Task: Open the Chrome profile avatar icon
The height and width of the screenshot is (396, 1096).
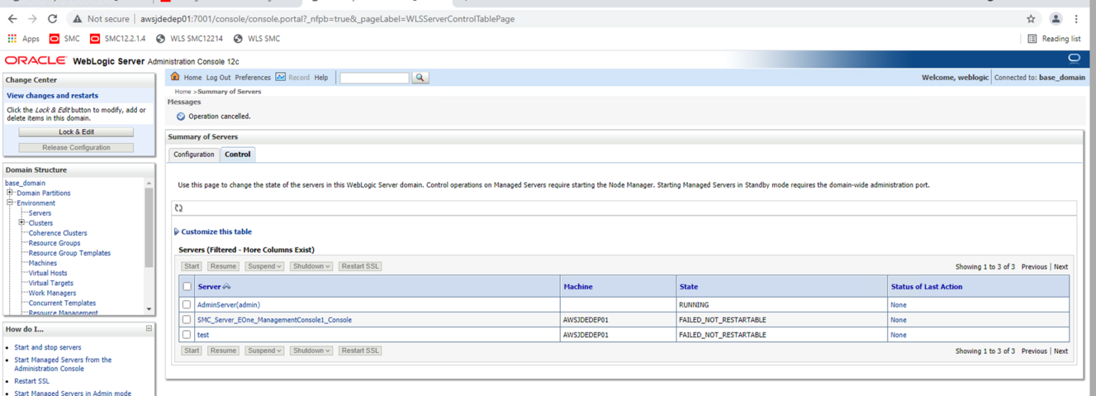Action: (x=1056, y=19)
